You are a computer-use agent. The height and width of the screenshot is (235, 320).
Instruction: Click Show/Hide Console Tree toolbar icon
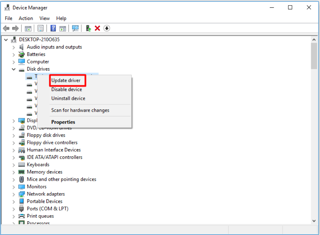28,28
